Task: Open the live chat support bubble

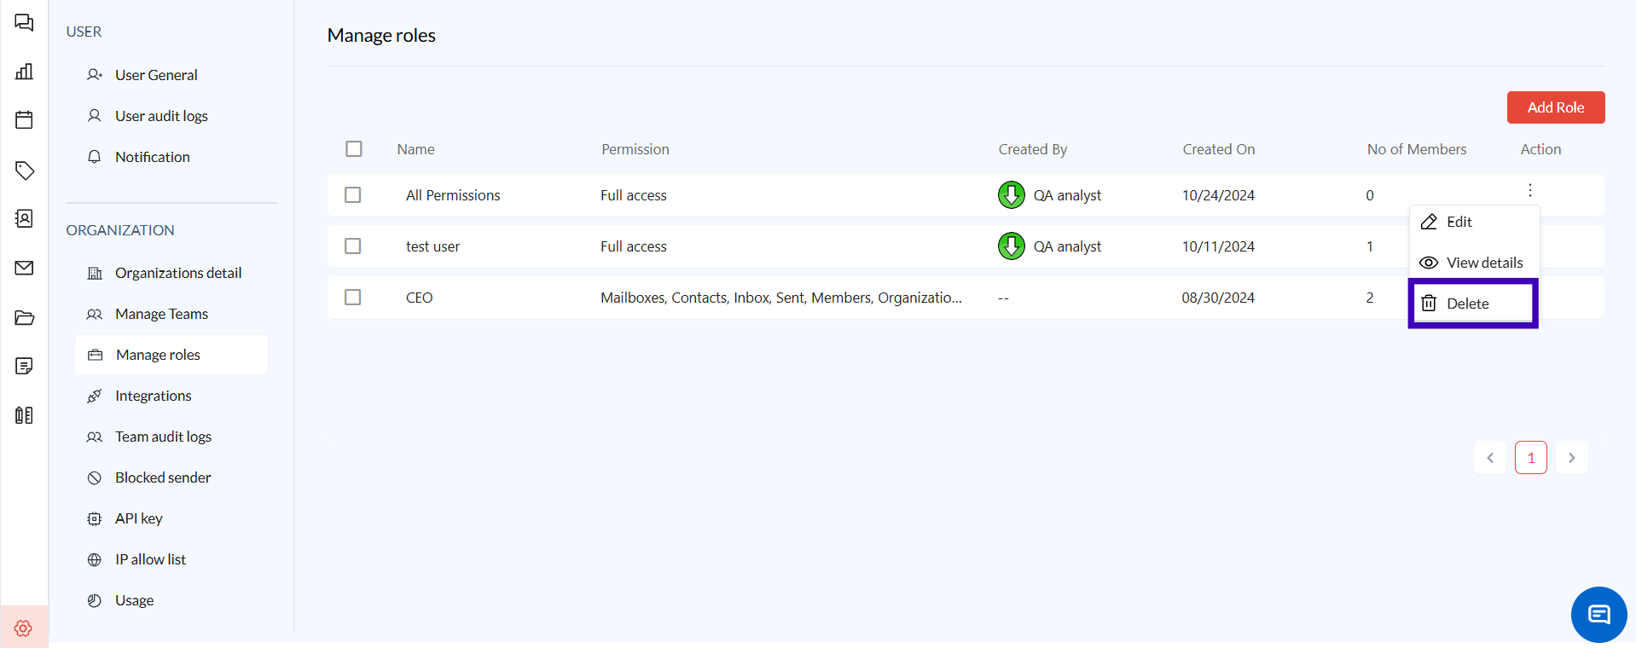Action: 1598,615
